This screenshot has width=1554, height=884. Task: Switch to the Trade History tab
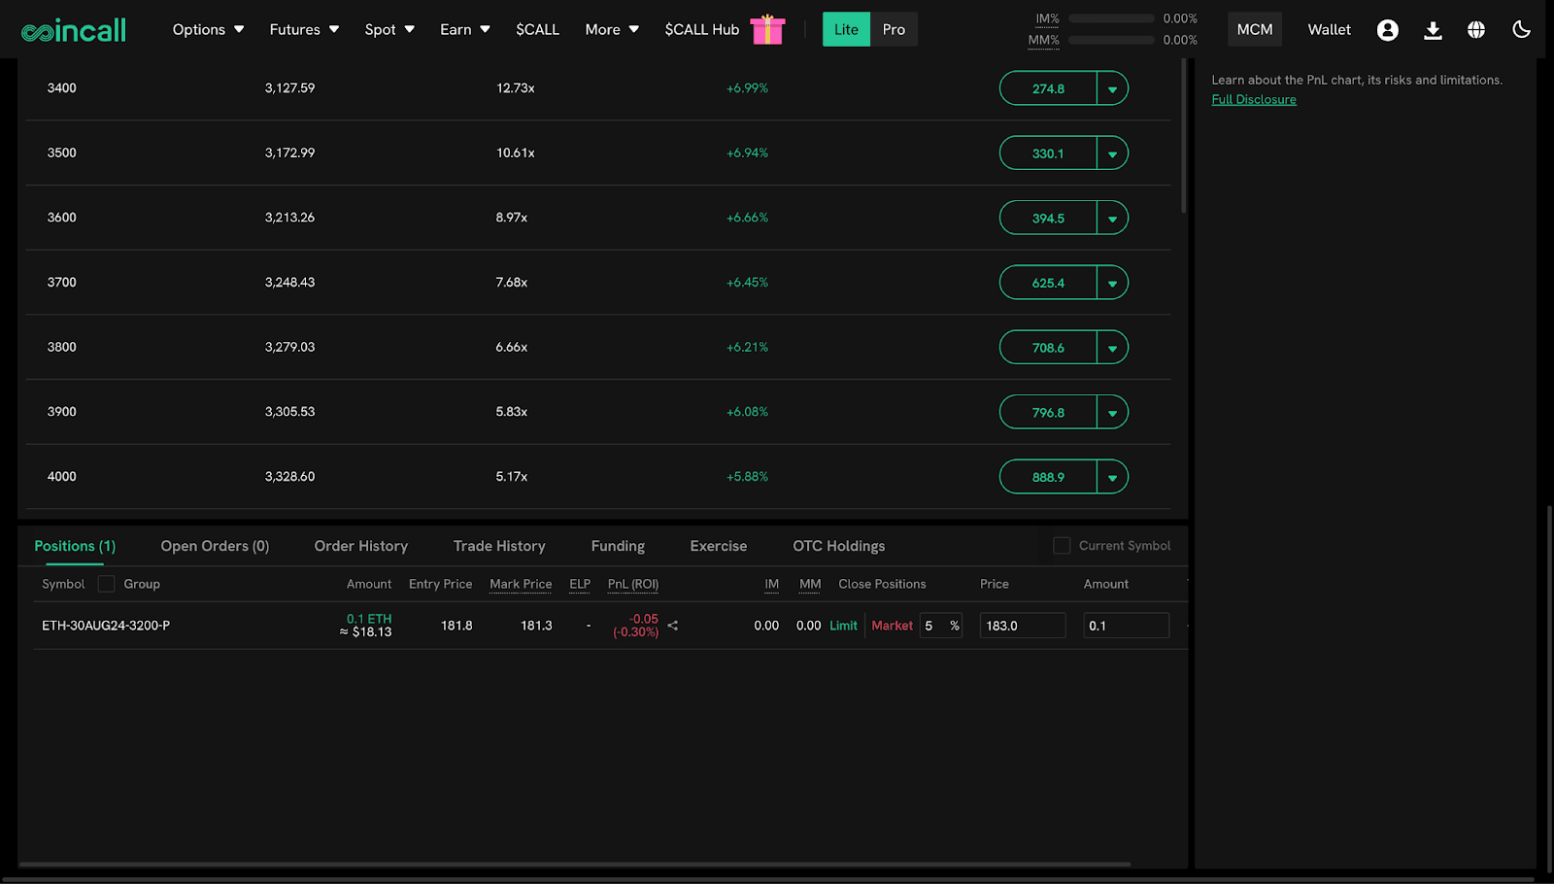pos(498,545)
